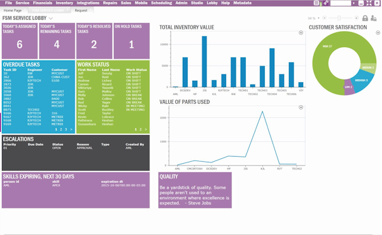This screenshot has width=382, height=235.
Task: Open the Inventory menu
Action: coord(64,3)
